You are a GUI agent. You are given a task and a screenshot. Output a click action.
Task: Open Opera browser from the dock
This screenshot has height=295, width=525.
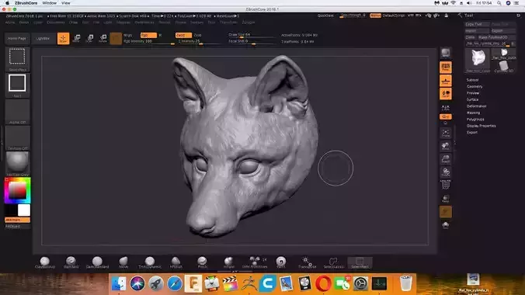[323, 283]
